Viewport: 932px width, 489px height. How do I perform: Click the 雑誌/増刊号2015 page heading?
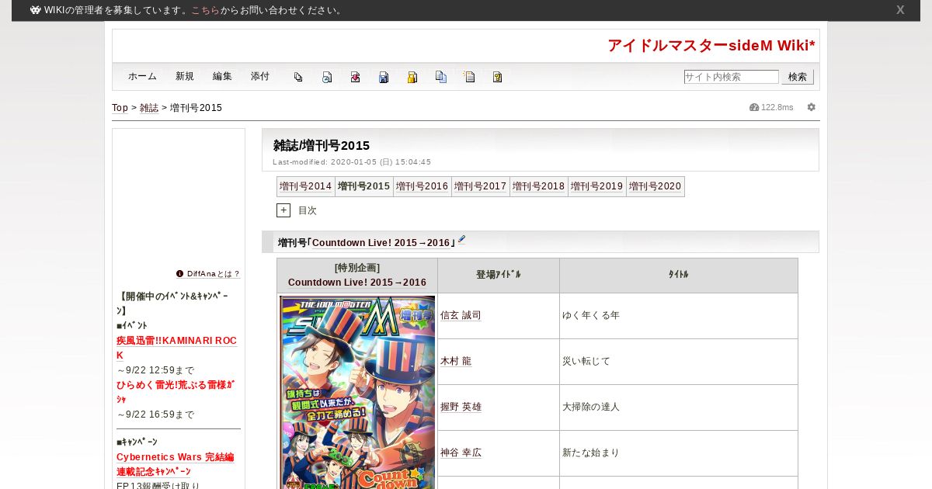322,145
